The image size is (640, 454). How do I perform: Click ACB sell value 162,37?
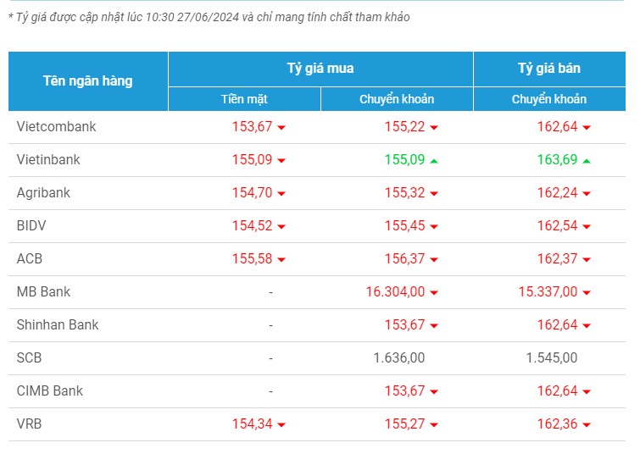tap(558, 259)
